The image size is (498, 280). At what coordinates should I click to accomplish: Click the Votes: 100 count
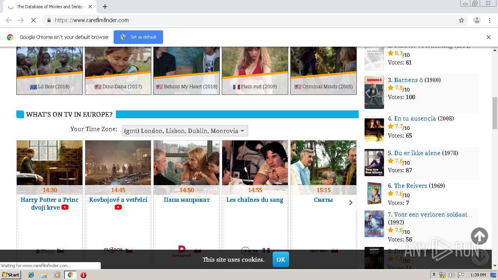(402, 97)
